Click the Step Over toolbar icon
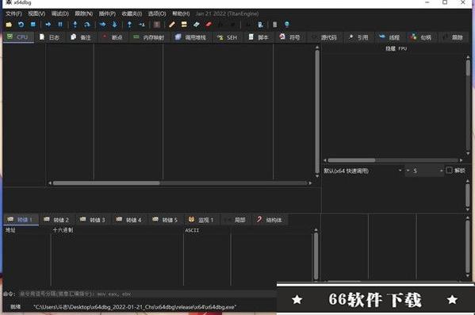The height and width of the screenshot is (315, 475). pyautogui.click(x=87, y=25)
